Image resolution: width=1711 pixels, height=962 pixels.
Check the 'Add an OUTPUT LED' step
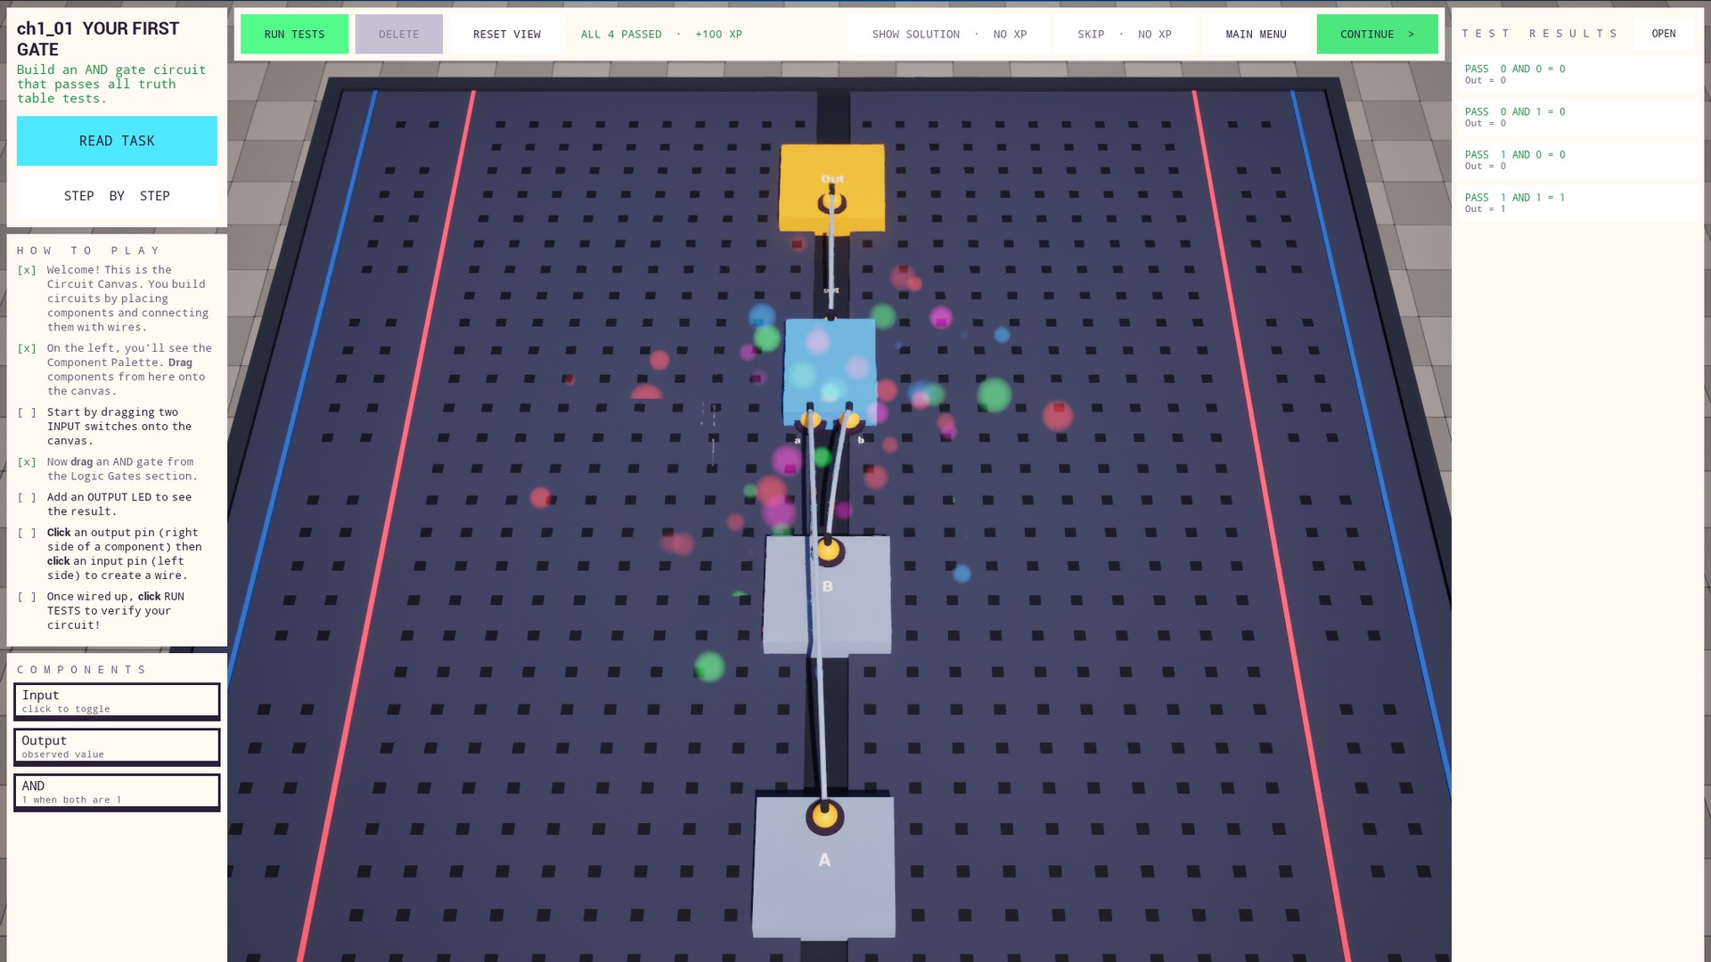27,497
